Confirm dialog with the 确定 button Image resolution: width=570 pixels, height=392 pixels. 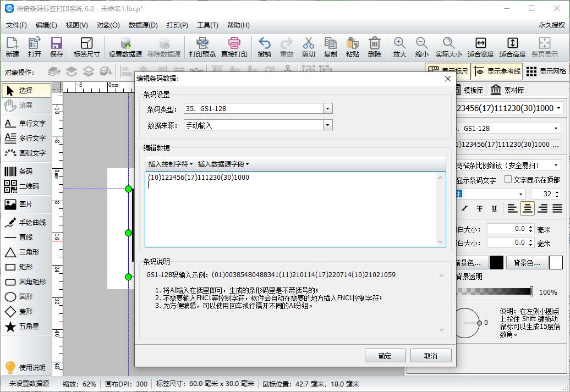click(x=385, y=355)
